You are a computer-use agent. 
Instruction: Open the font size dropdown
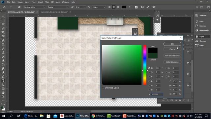85,7
